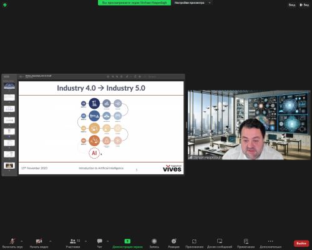Select the speaker's video tile
The image size is (312, 250).
(249, 125)
